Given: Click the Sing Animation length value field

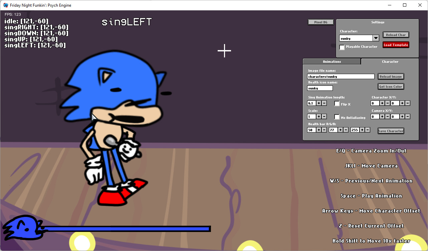Looking at the screenshot, I should 311,103.
